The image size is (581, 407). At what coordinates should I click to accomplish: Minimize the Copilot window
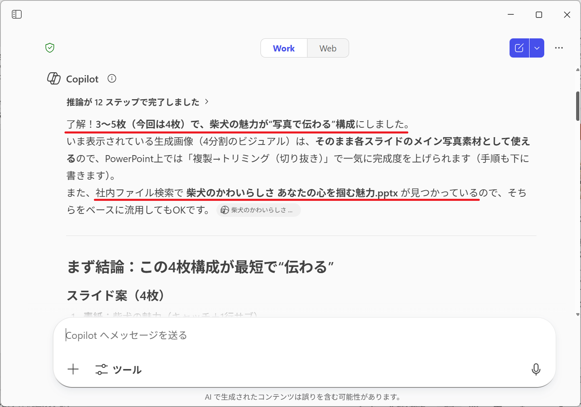[x=511, y=15]
